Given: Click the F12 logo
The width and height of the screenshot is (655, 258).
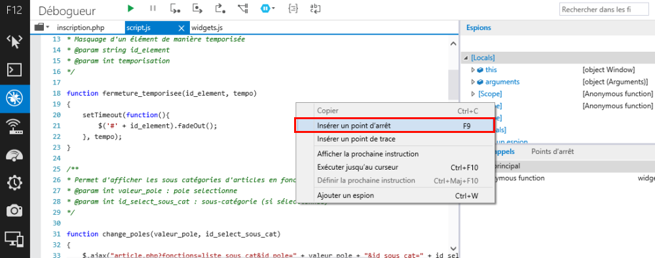Looking at the screenshot, I should (x=14, y=10).
